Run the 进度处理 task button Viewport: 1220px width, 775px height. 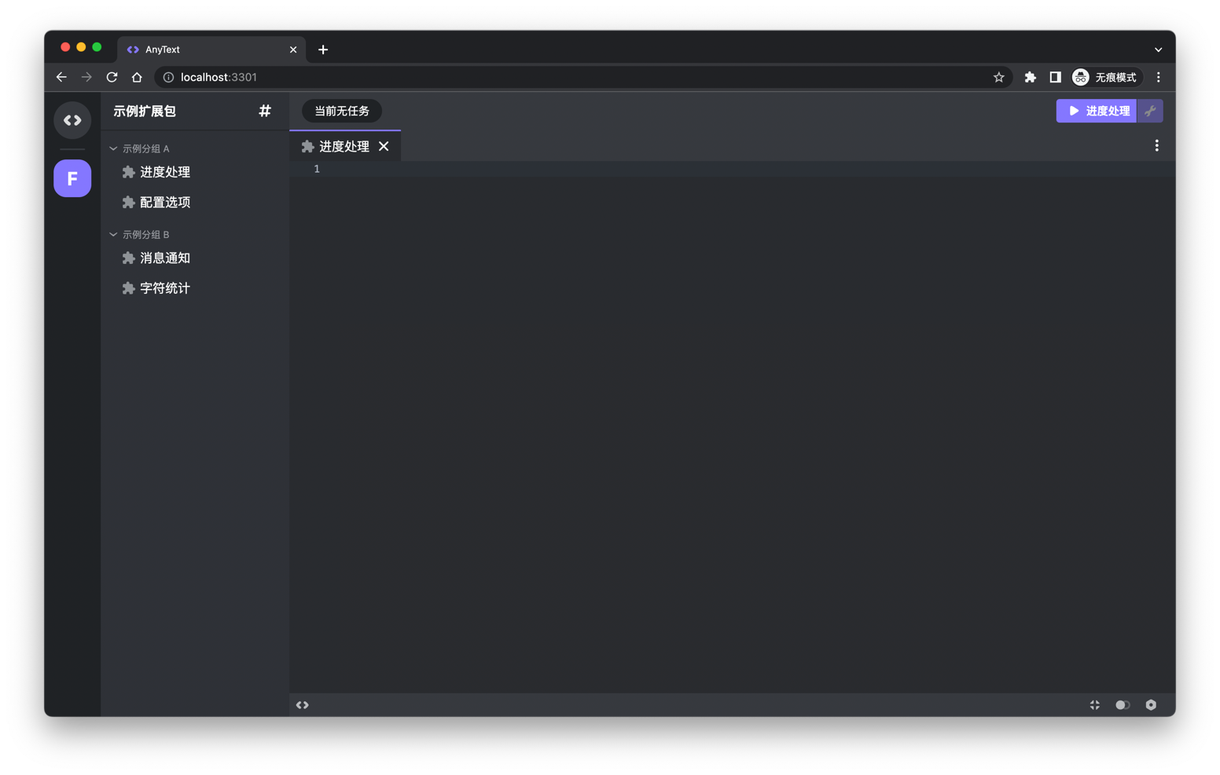1097,111
